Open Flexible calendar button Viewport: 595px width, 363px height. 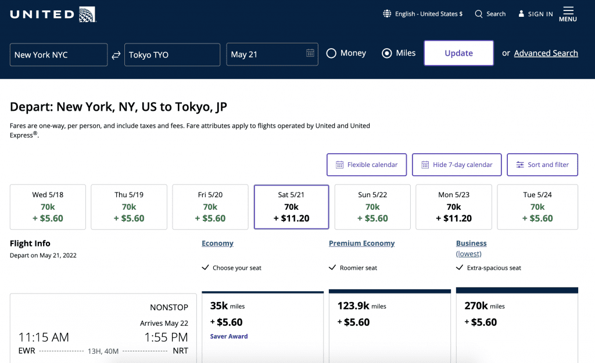coord(367,165)
